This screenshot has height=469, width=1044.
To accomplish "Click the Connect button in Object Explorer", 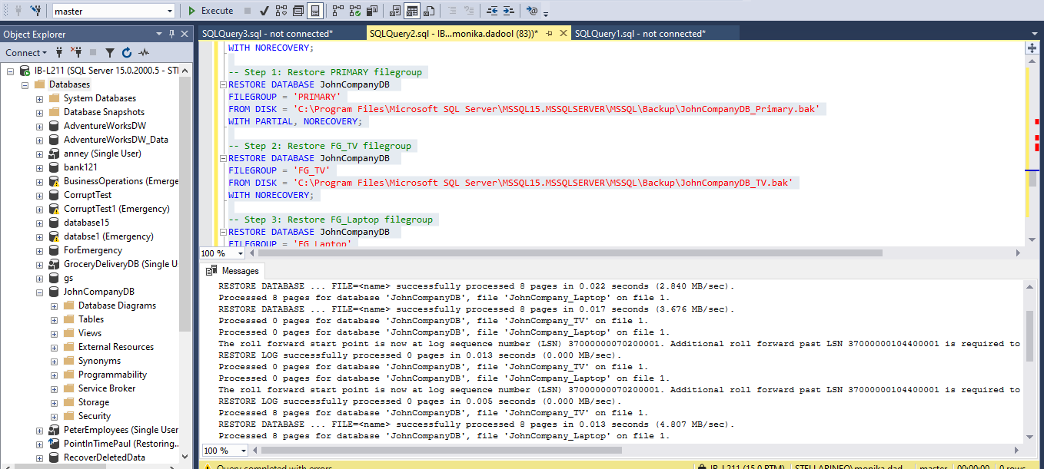I will (x=24, y=52).
